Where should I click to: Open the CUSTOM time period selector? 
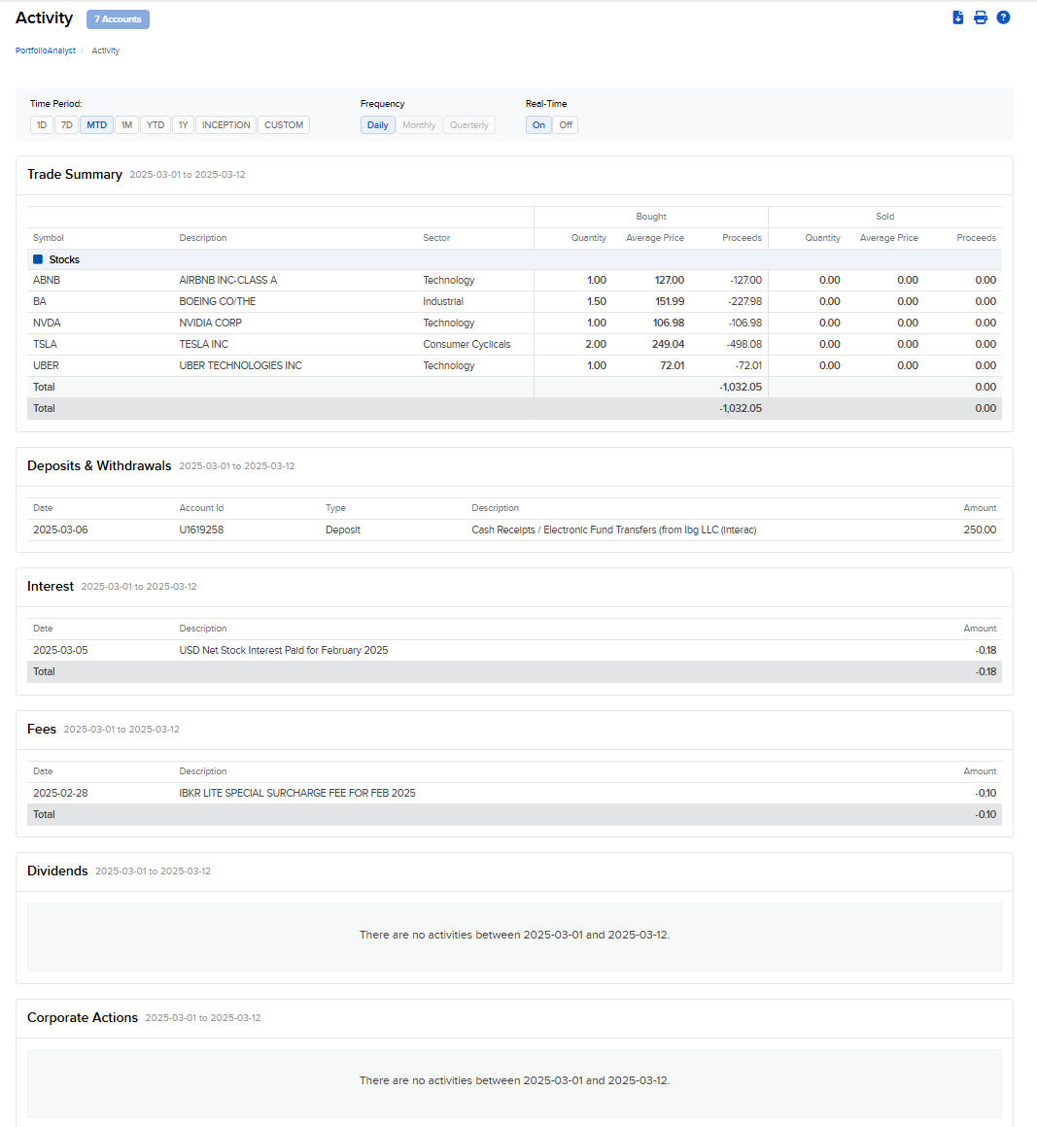coord(283,124)
